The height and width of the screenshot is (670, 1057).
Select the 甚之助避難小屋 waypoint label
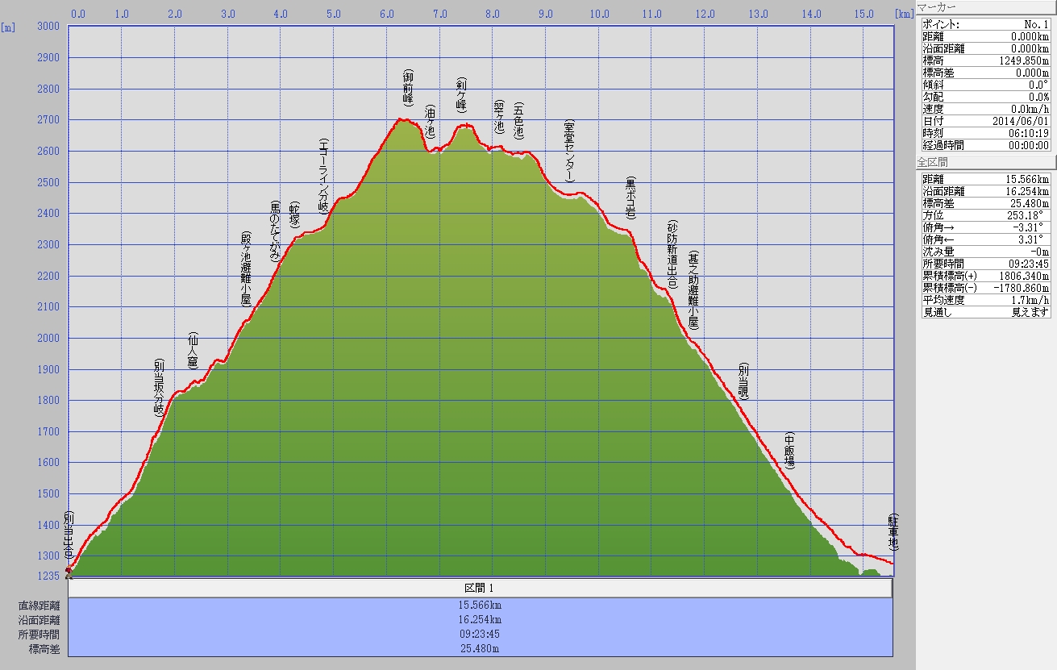pos(693,289)
